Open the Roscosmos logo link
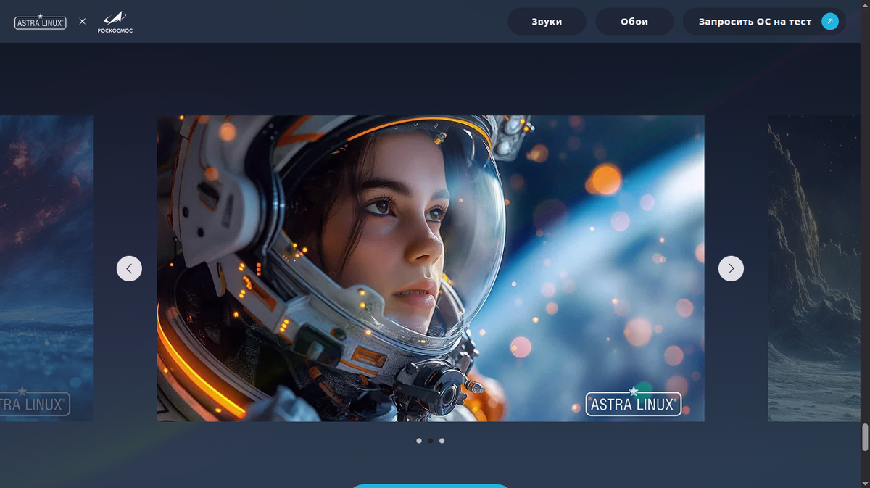The image size is (870, 488). click(x=115, y=22)
